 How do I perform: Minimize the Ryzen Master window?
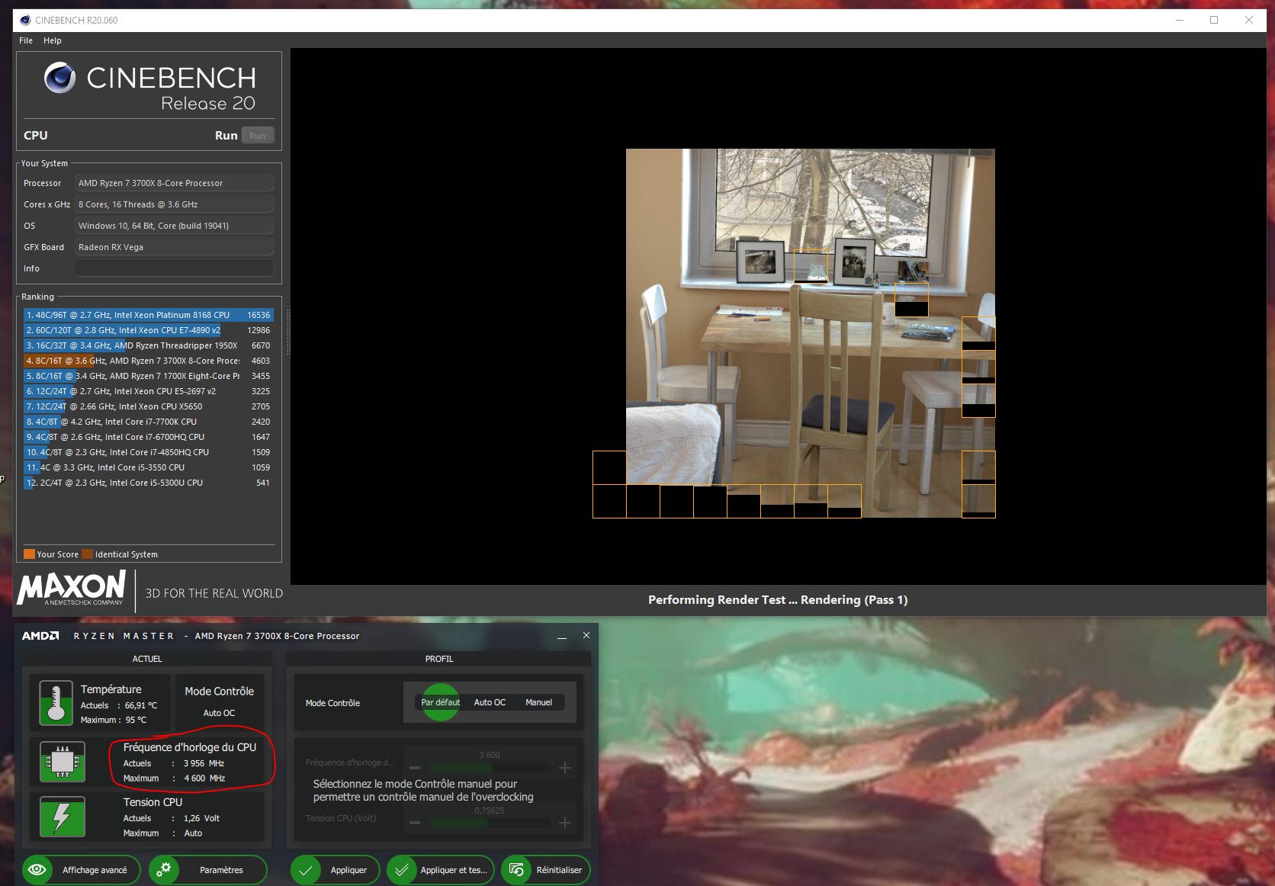pyautogui.click(x=562, y=636)
